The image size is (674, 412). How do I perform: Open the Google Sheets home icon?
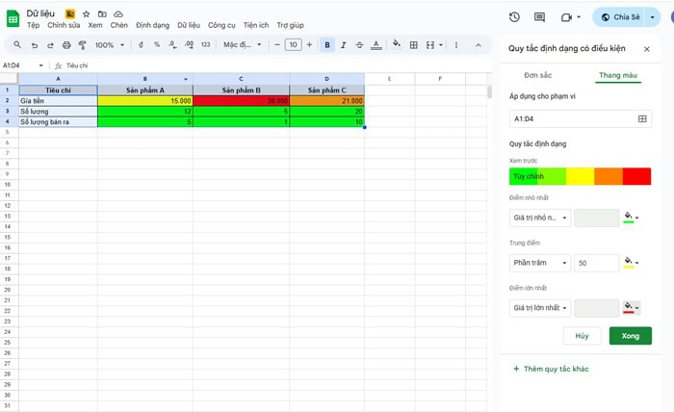13,18
